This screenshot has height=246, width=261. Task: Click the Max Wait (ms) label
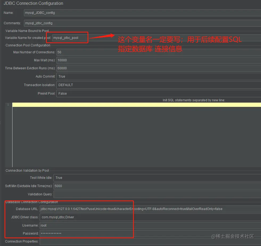pos(45,60)
